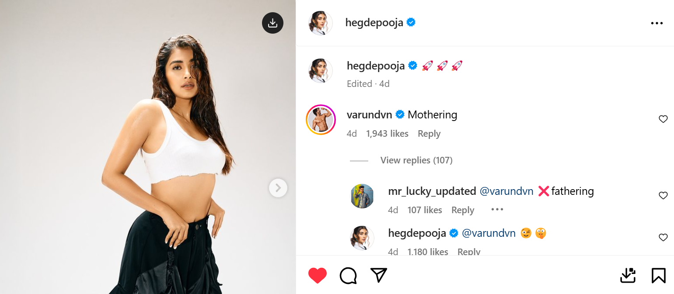
Task: Reply to mr_lucky_updated's comment
Action: point(462,210)
